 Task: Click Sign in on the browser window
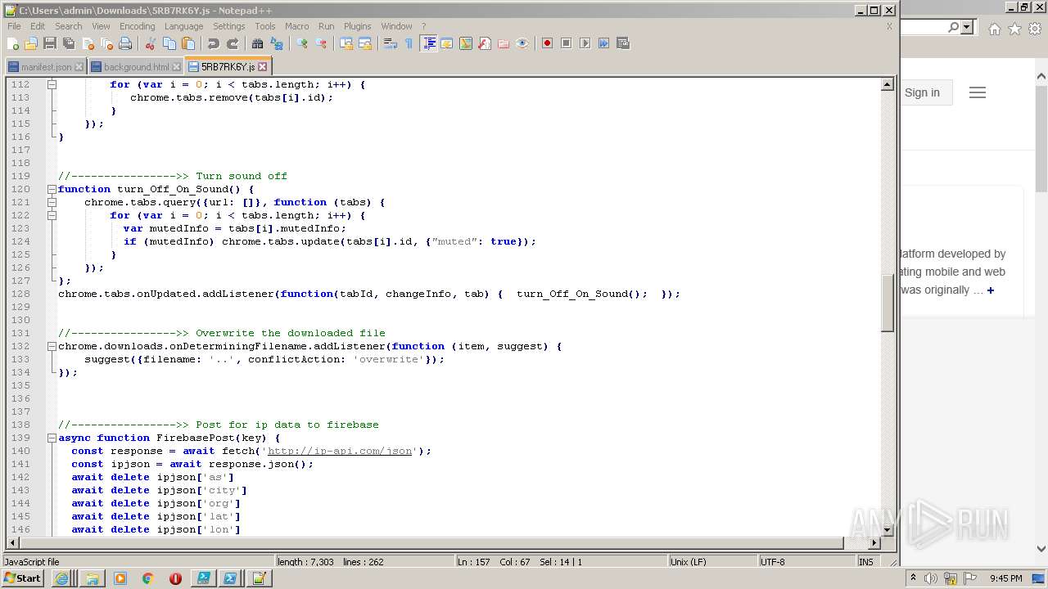[x=922, y=92]
